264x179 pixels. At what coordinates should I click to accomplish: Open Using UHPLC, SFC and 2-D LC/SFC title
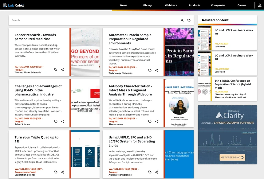(x=132, y=141)
